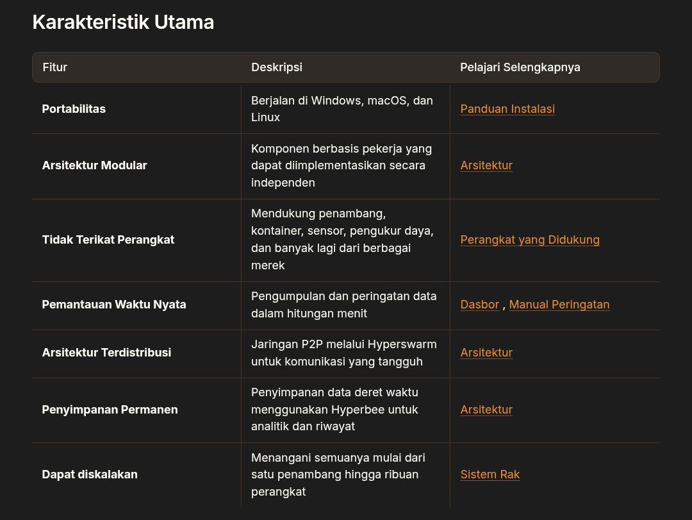This screenshot has height=520, width=692.
Task: Click the Karakteristik Utama heading
Action: (x=123, y=22)
